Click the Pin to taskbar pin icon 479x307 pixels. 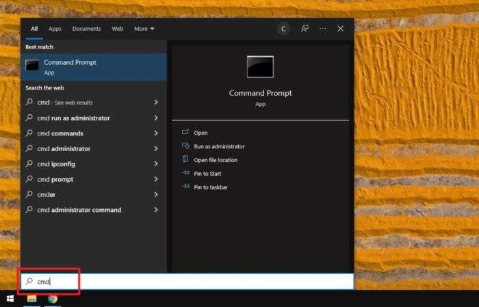(x=185, y=187)
